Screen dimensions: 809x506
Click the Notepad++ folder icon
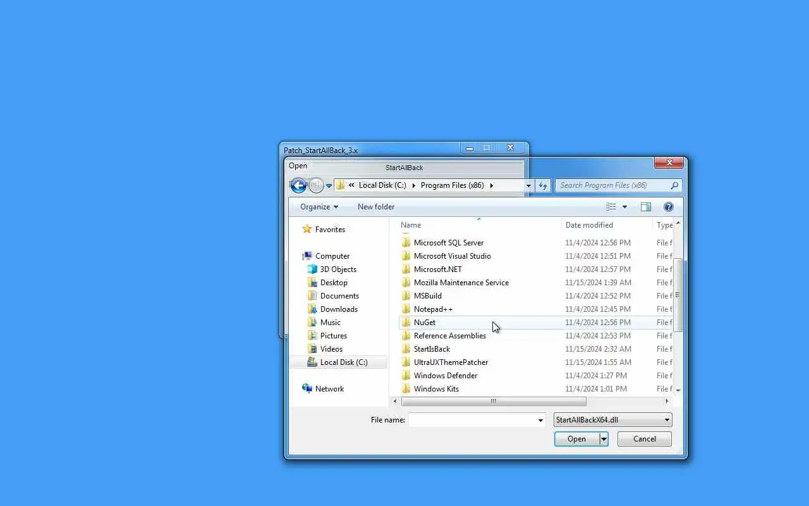click(x=406, y=309)
